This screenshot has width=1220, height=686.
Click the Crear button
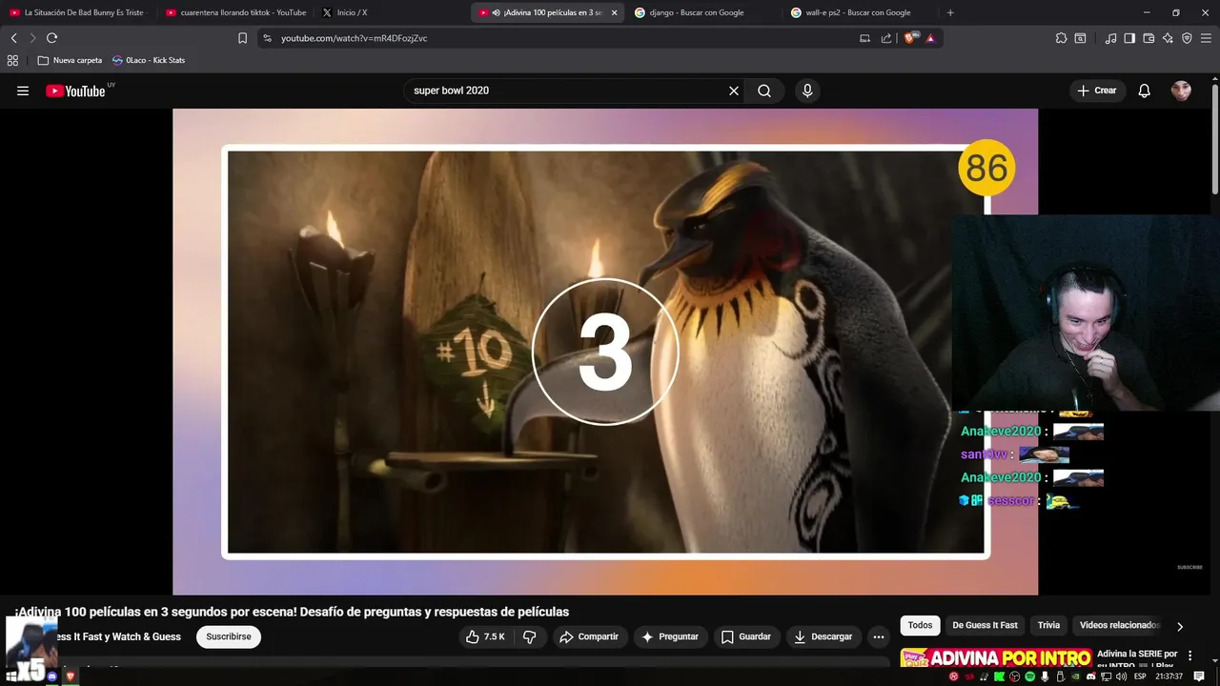(x=1097, y=91)
